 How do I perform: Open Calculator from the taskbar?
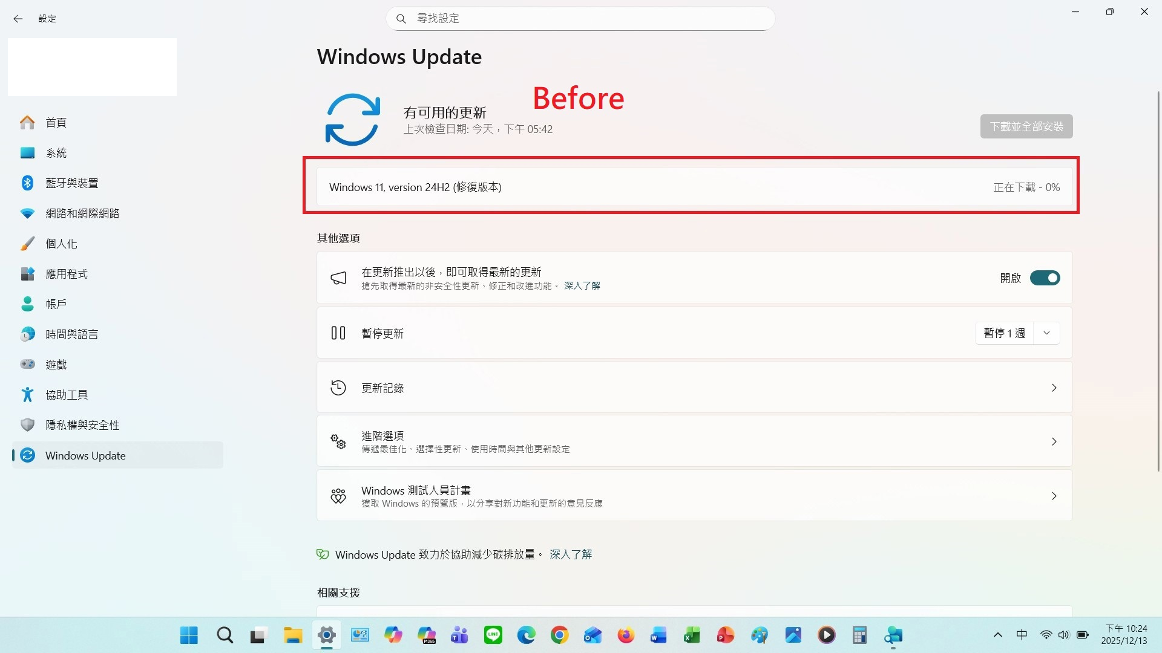[859, 635]
